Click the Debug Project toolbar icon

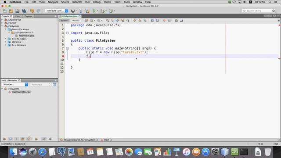tap(102, 11)
